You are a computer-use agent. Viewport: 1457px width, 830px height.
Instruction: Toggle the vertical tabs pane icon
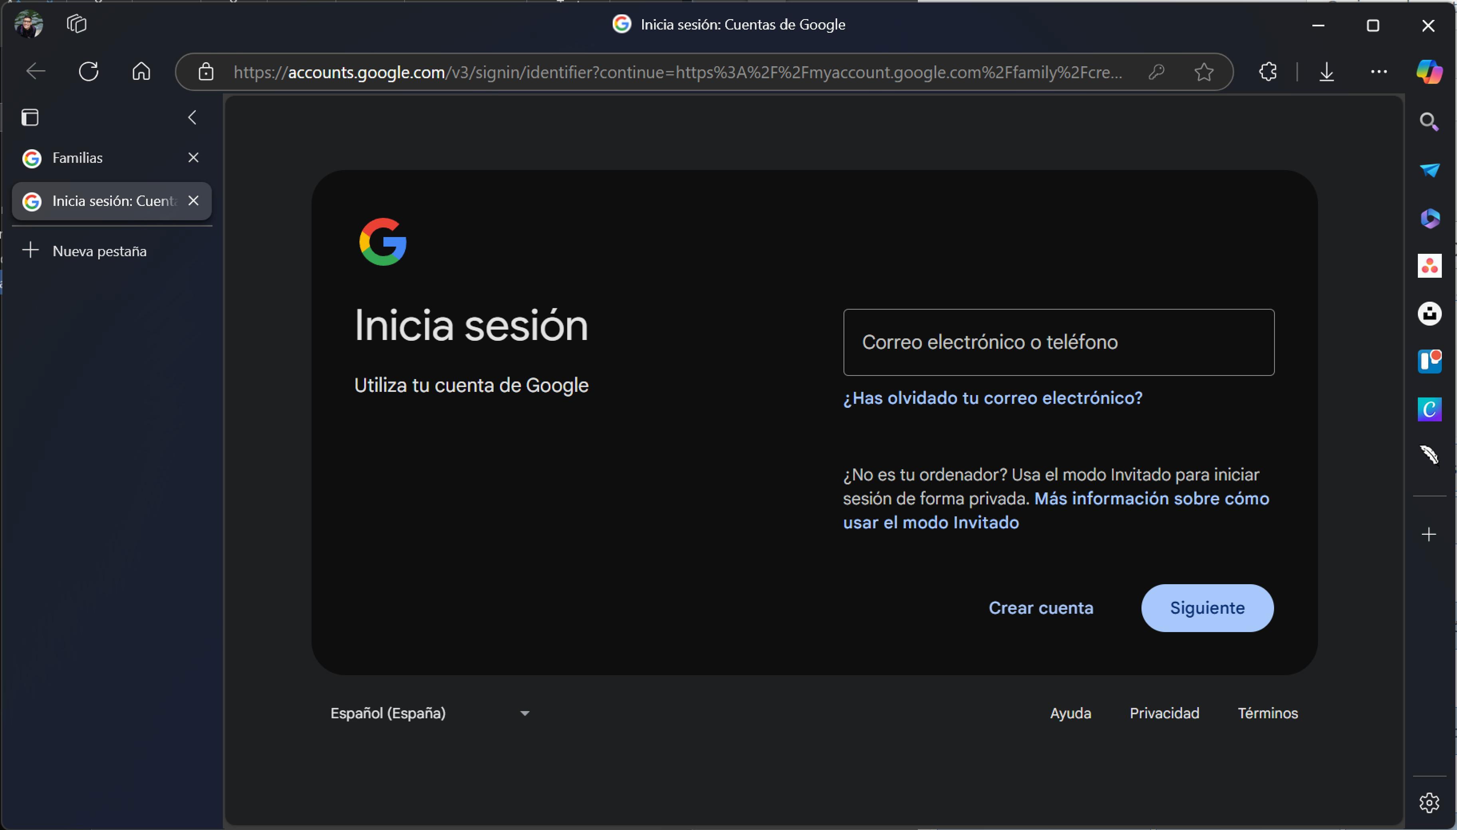[x=30, y=117]
